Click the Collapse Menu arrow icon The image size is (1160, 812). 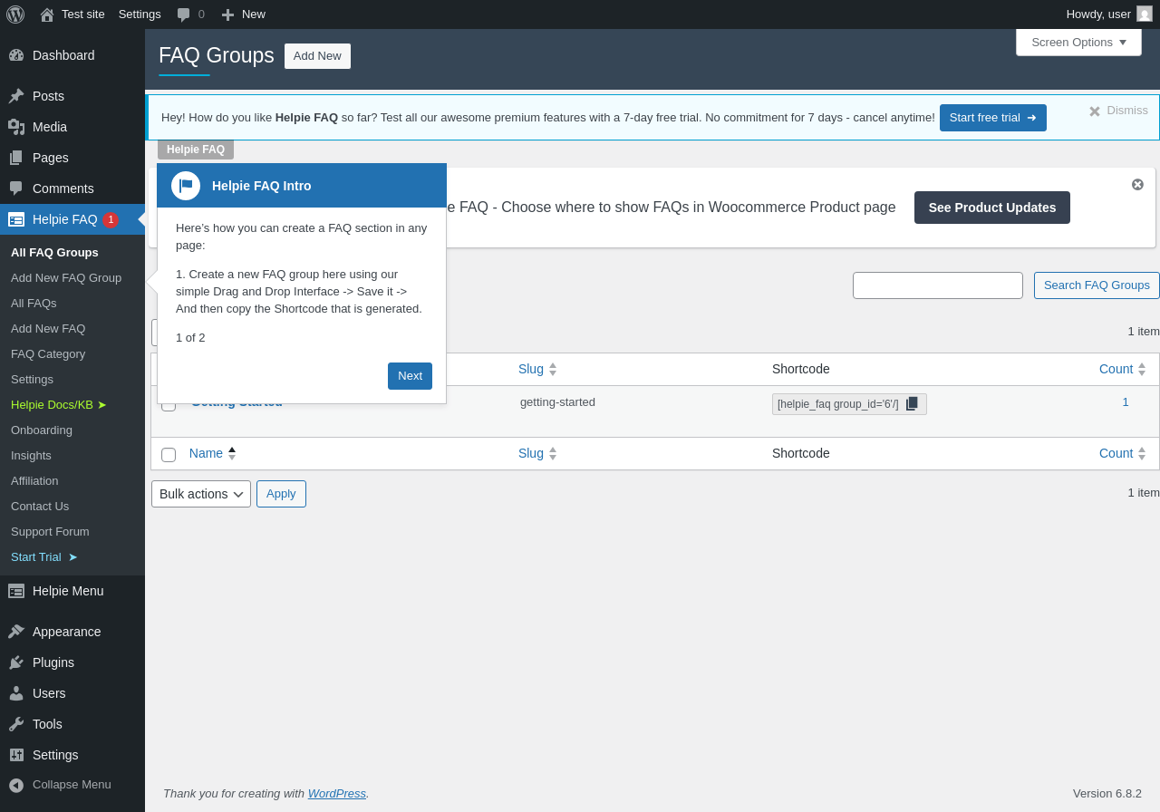click(x=16, y=785)
